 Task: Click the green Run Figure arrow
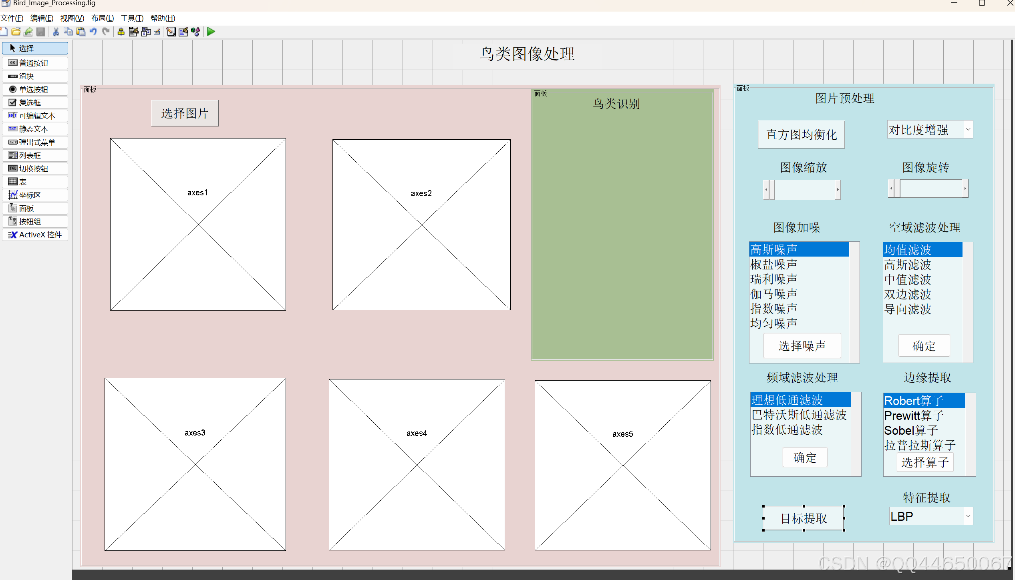211,32
